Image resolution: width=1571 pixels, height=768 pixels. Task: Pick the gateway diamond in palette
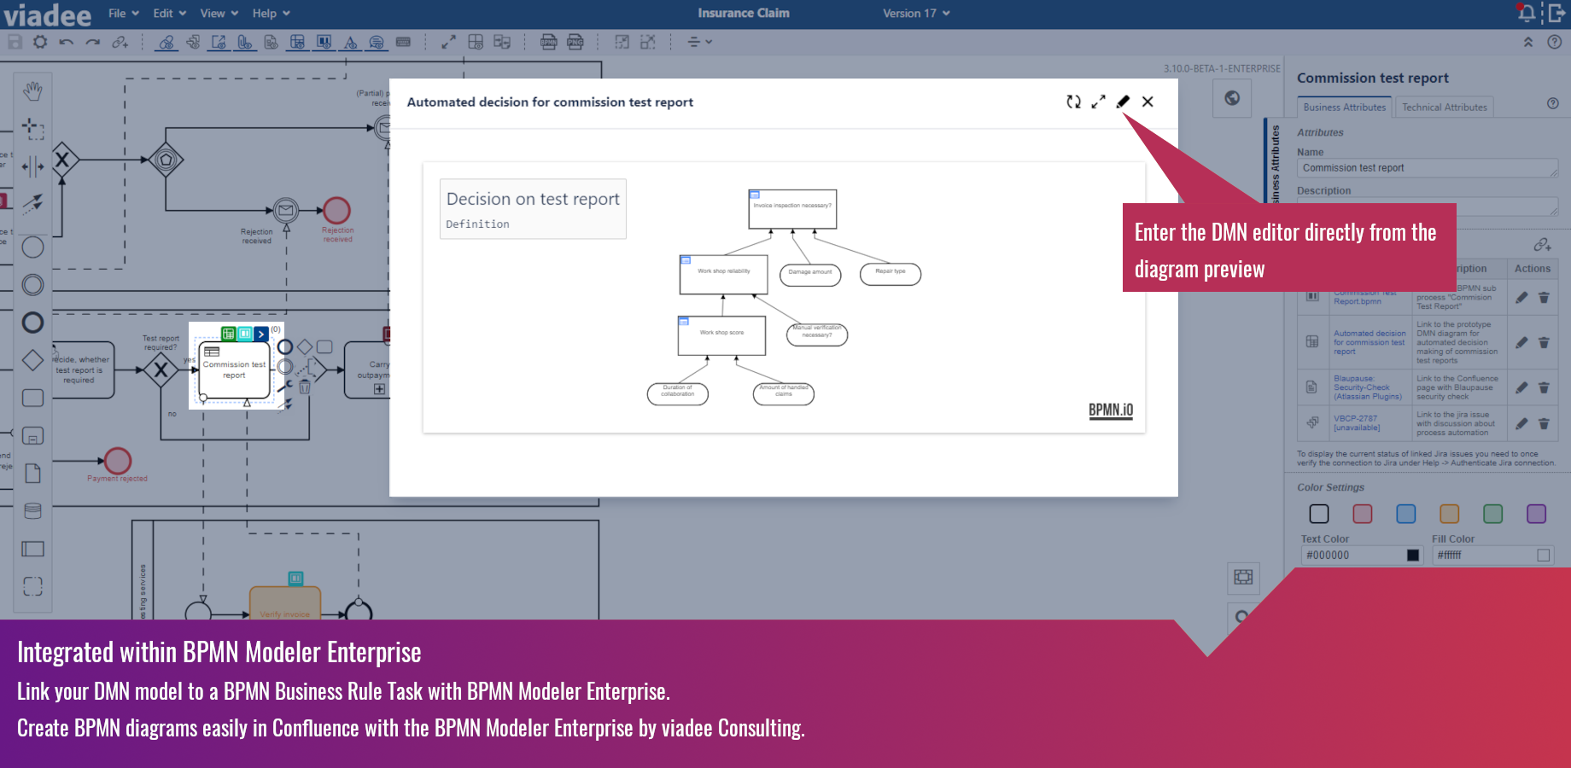coord(32,360)
